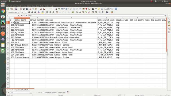Open Find & Replace from the top toolbar
The height and width of the screenshot is (96, 171).
[56, 9]
